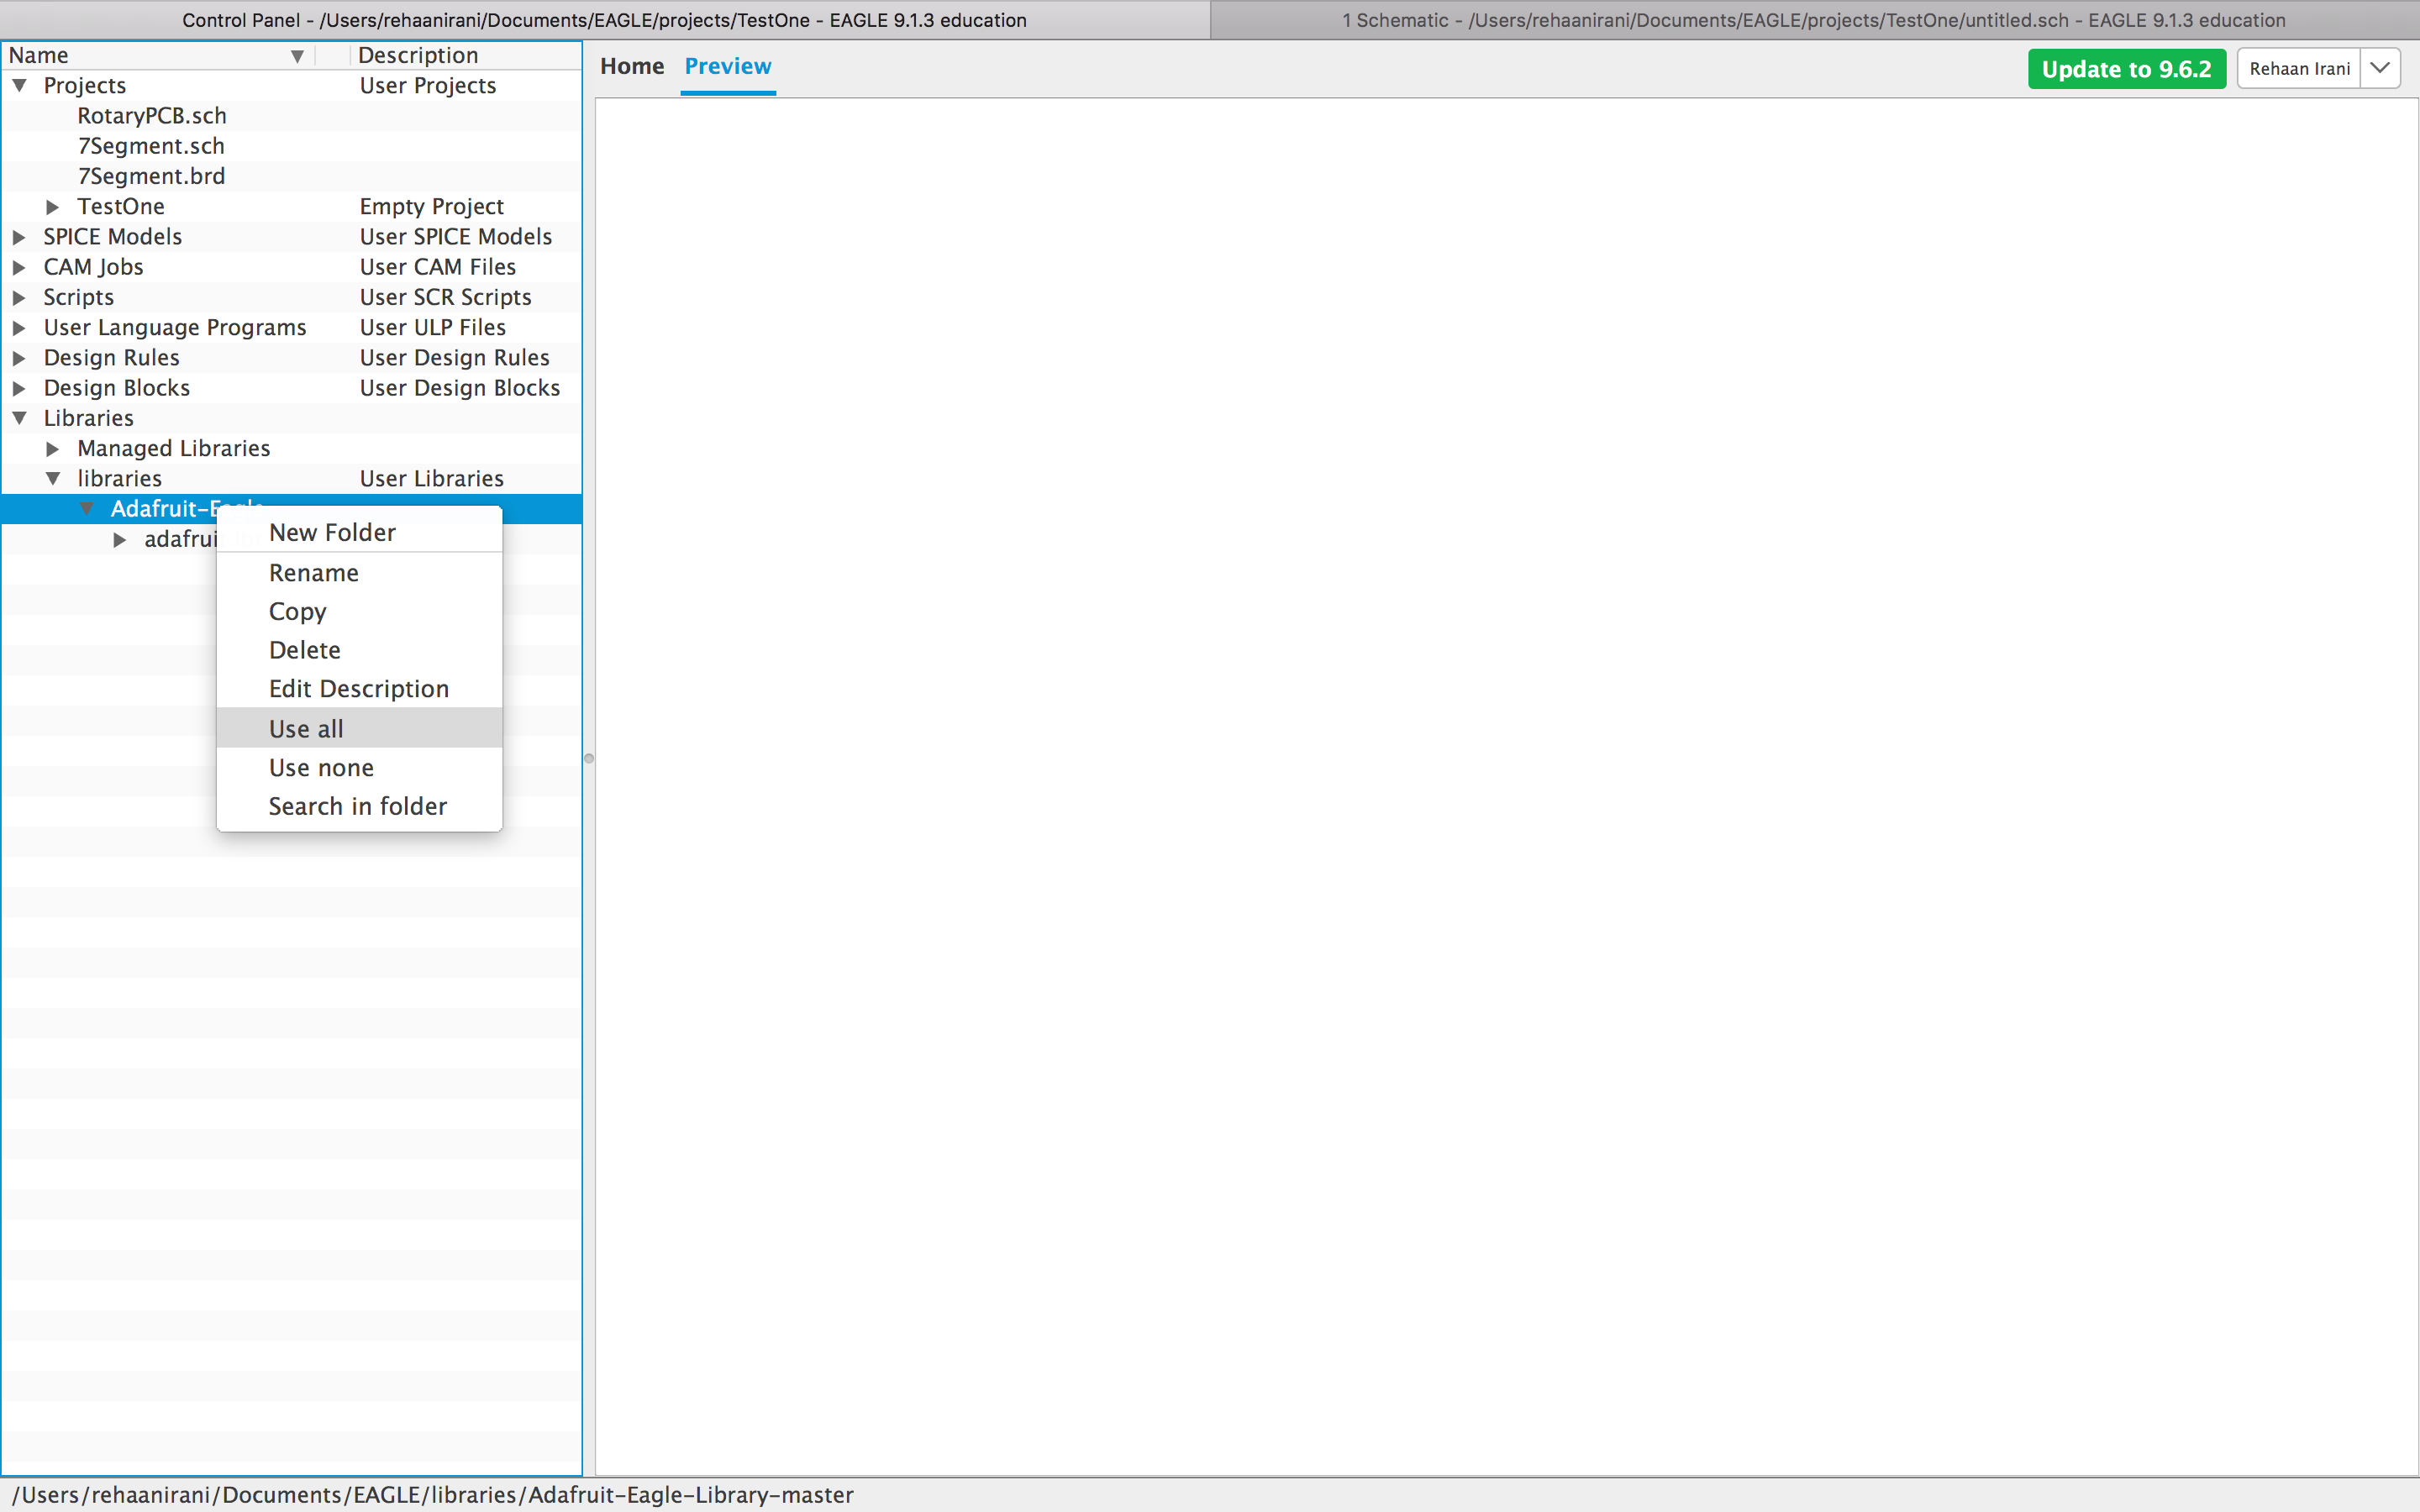Expand the User Language Programs node
Viewport: 2420px width, 1512px height.
tap(19, 327)
